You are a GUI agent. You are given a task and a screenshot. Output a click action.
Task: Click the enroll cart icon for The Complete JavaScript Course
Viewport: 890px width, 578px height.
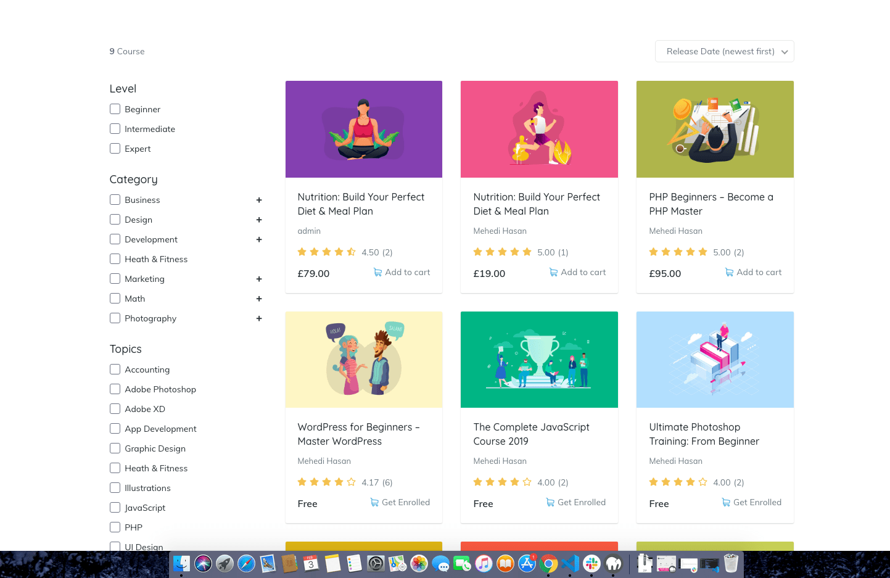[550, 503]
